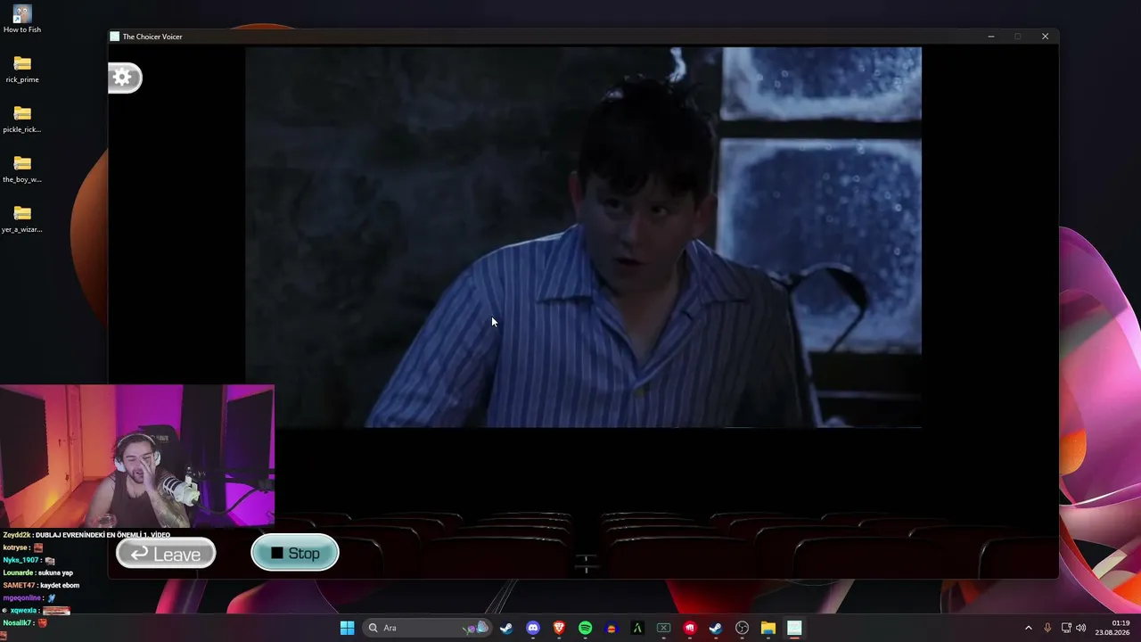Show hidden system tray icons
Image resolution: width=1141 pixels, height=642 pixels.
point(1028,628)
